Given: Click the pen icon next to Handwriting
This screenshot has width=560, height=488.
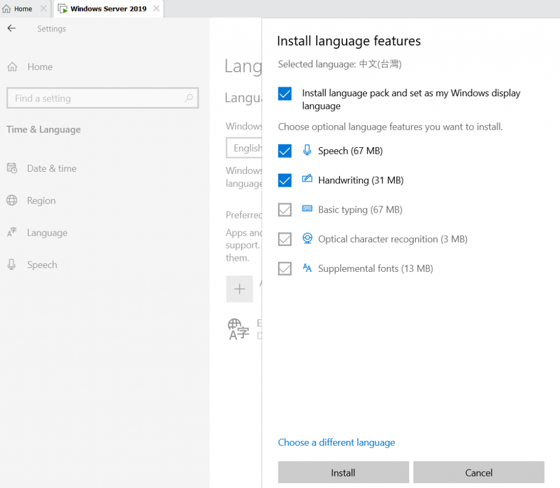Looking at the screenshot, I should tap(307, 178).
